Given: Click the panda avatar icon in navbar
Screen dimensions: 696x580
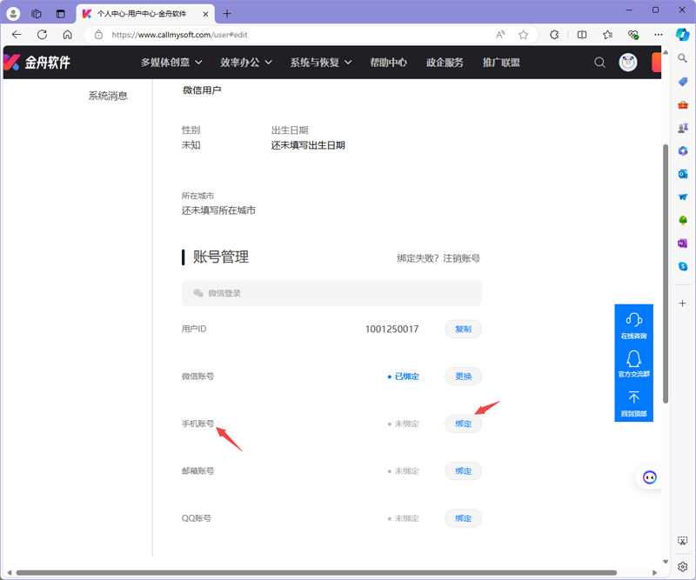Looking at the screenshot, I should click(628, 63).
